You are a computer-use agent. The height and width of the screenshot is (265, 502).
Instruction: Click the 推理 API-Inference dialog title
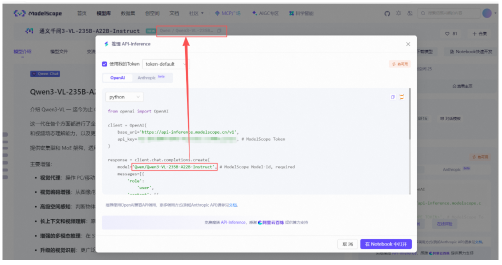[x=131, y=44]
